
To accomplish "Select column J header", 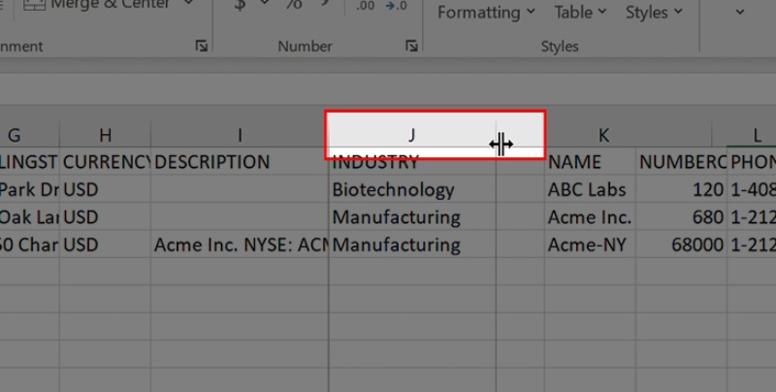I will pos(411,135).
